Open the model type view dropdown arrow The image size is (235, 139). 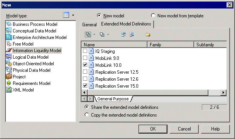pyautogui.click(x=73, y=15)
